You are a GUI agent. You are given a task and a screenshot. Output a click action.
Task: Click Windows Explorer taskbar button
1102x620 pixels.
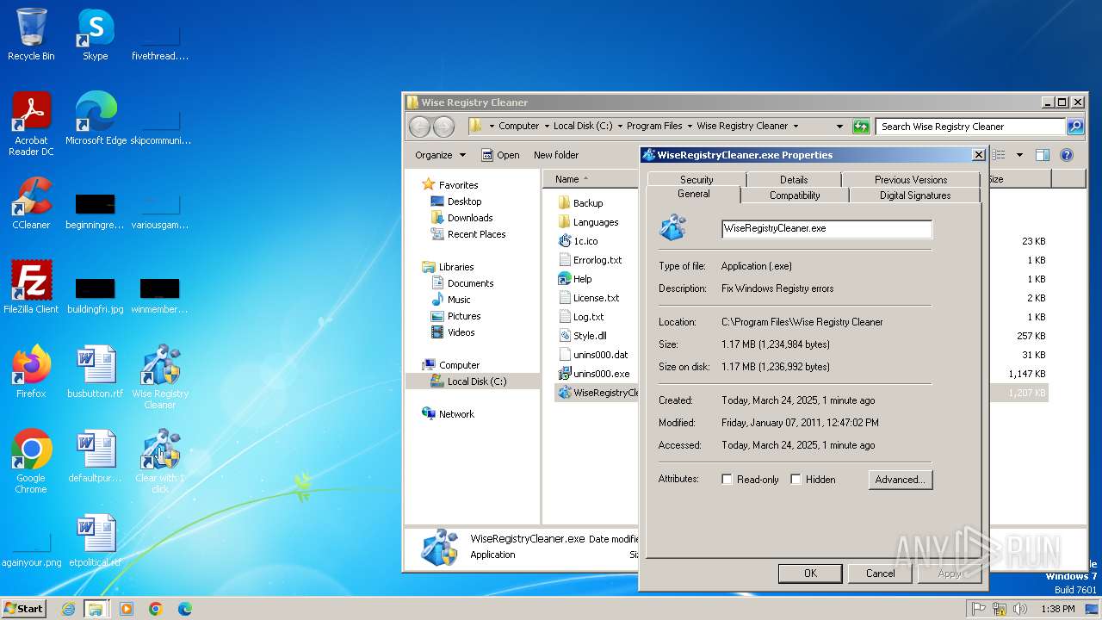(96, 609)
